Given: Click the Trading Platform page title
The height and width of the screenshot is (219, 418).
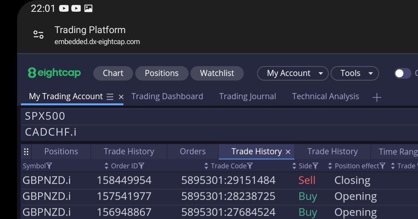Looking at the screenshot, I should [90, 30].
